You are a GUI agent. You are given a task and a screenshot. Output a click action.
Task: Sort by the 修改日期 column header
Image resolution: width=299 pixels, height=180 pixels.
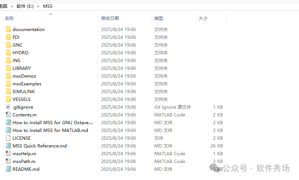pos(110,18)
